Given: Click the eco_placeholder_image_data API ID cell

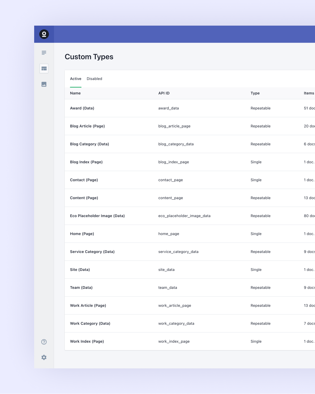Looking at the screenshot, I should 184,216.
